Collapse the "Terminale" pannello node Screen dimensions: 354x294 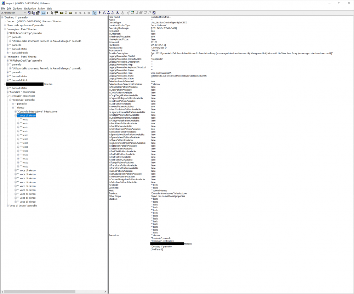tap(10, 100)
